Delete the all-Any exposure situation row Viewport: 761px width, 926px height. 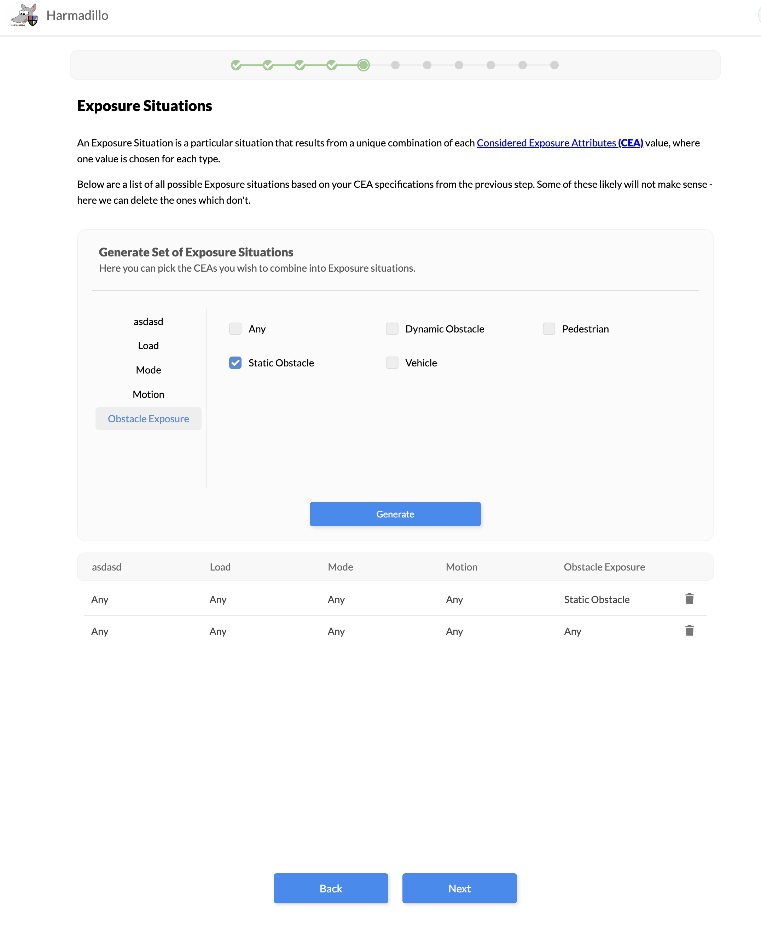click(x=689, y=631)
